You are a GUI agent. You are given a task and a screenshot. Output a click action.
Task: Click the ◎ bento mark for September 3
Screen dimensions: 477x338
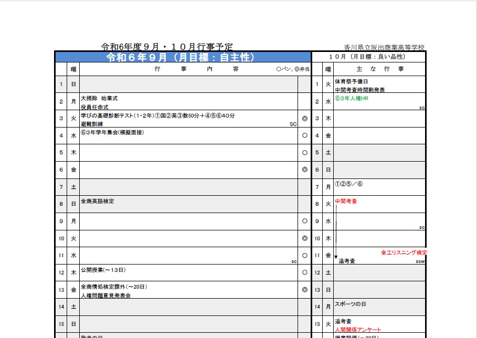(304, 119)
